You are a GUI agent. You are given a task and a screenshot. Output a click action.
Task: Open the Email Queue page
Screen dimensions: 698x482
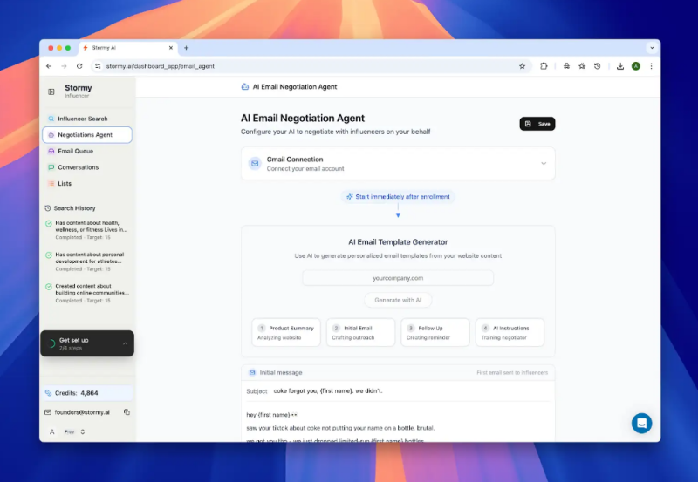[87, 151]
